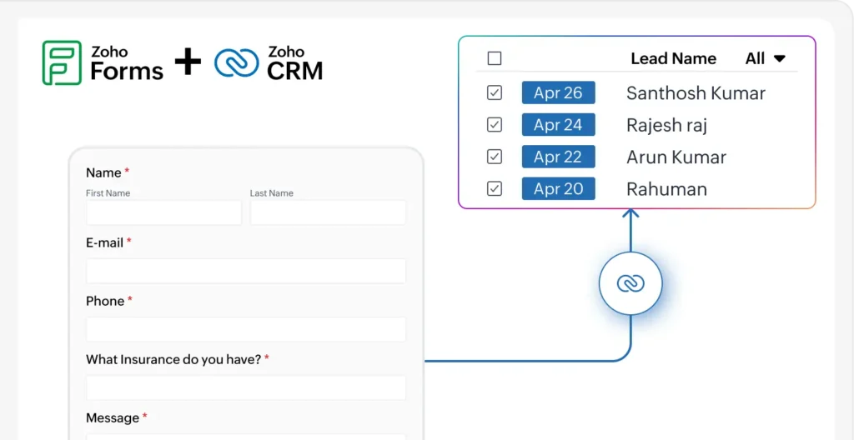Click the Zoho Forms logo icon
Screen dimensions: 854x440
(62, 62)
